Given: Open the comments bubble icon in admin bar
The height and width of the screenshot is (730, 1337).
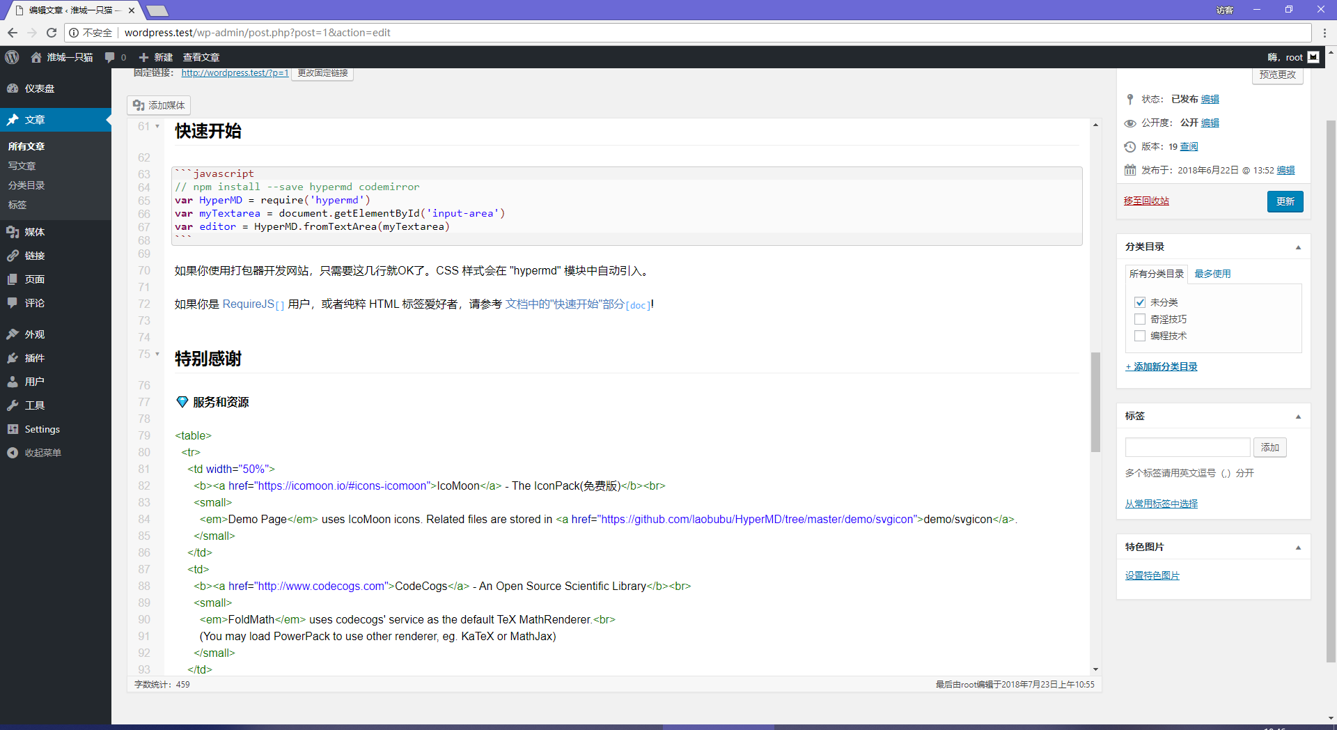Looking at the screenshot, I should point(110,57).
